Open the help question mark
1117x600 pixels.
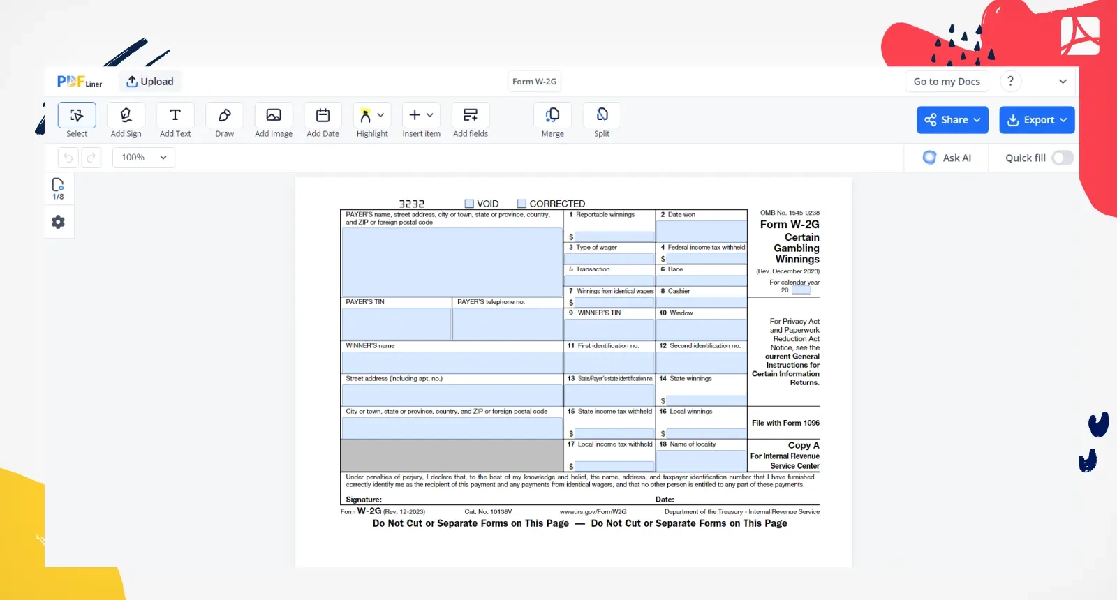(1010, 82)
